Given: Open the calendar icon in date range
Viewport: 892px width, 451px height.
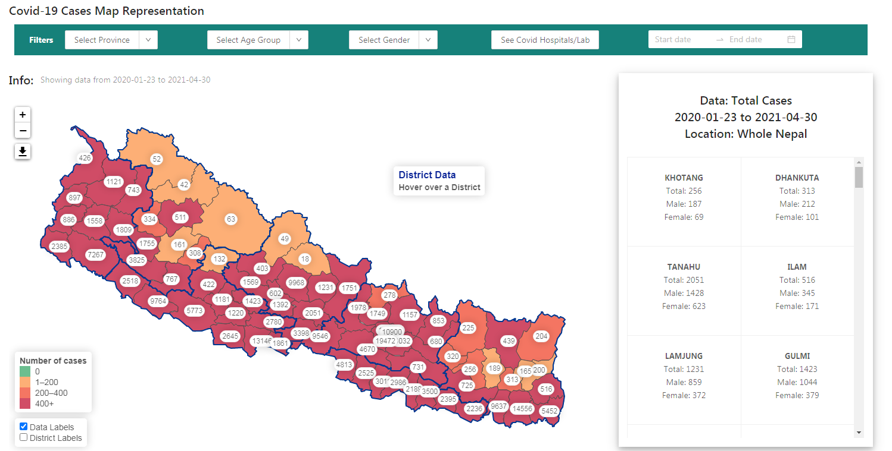Looking at the screenshot, I should click(x=791, y=40).
